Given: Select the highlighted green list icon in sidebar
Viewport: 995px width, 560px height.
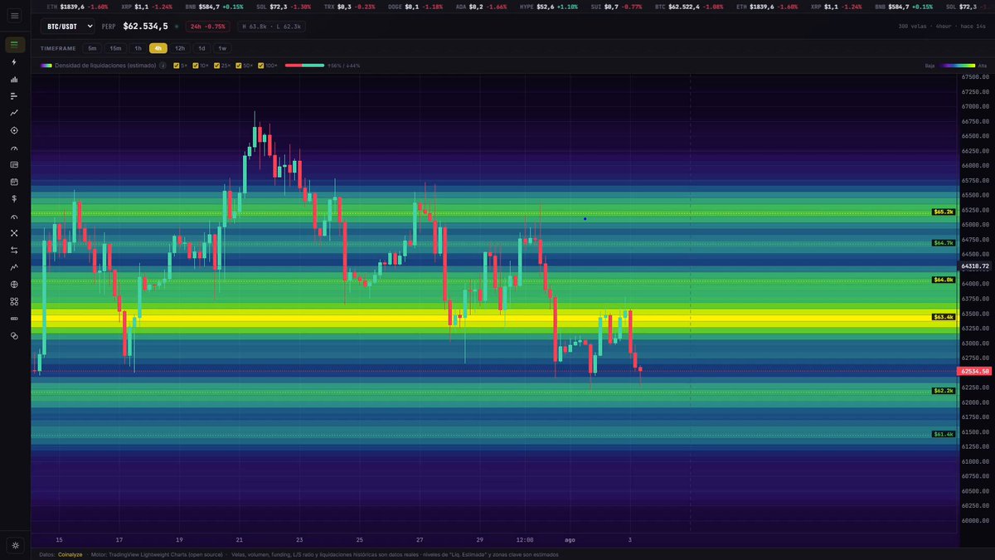Looking at the screenshot, I should 14,44.
